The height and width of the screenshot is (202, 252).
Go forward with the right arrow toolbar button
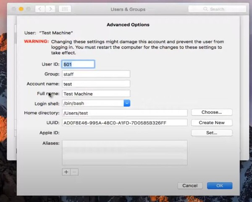(x=50, y=9)
